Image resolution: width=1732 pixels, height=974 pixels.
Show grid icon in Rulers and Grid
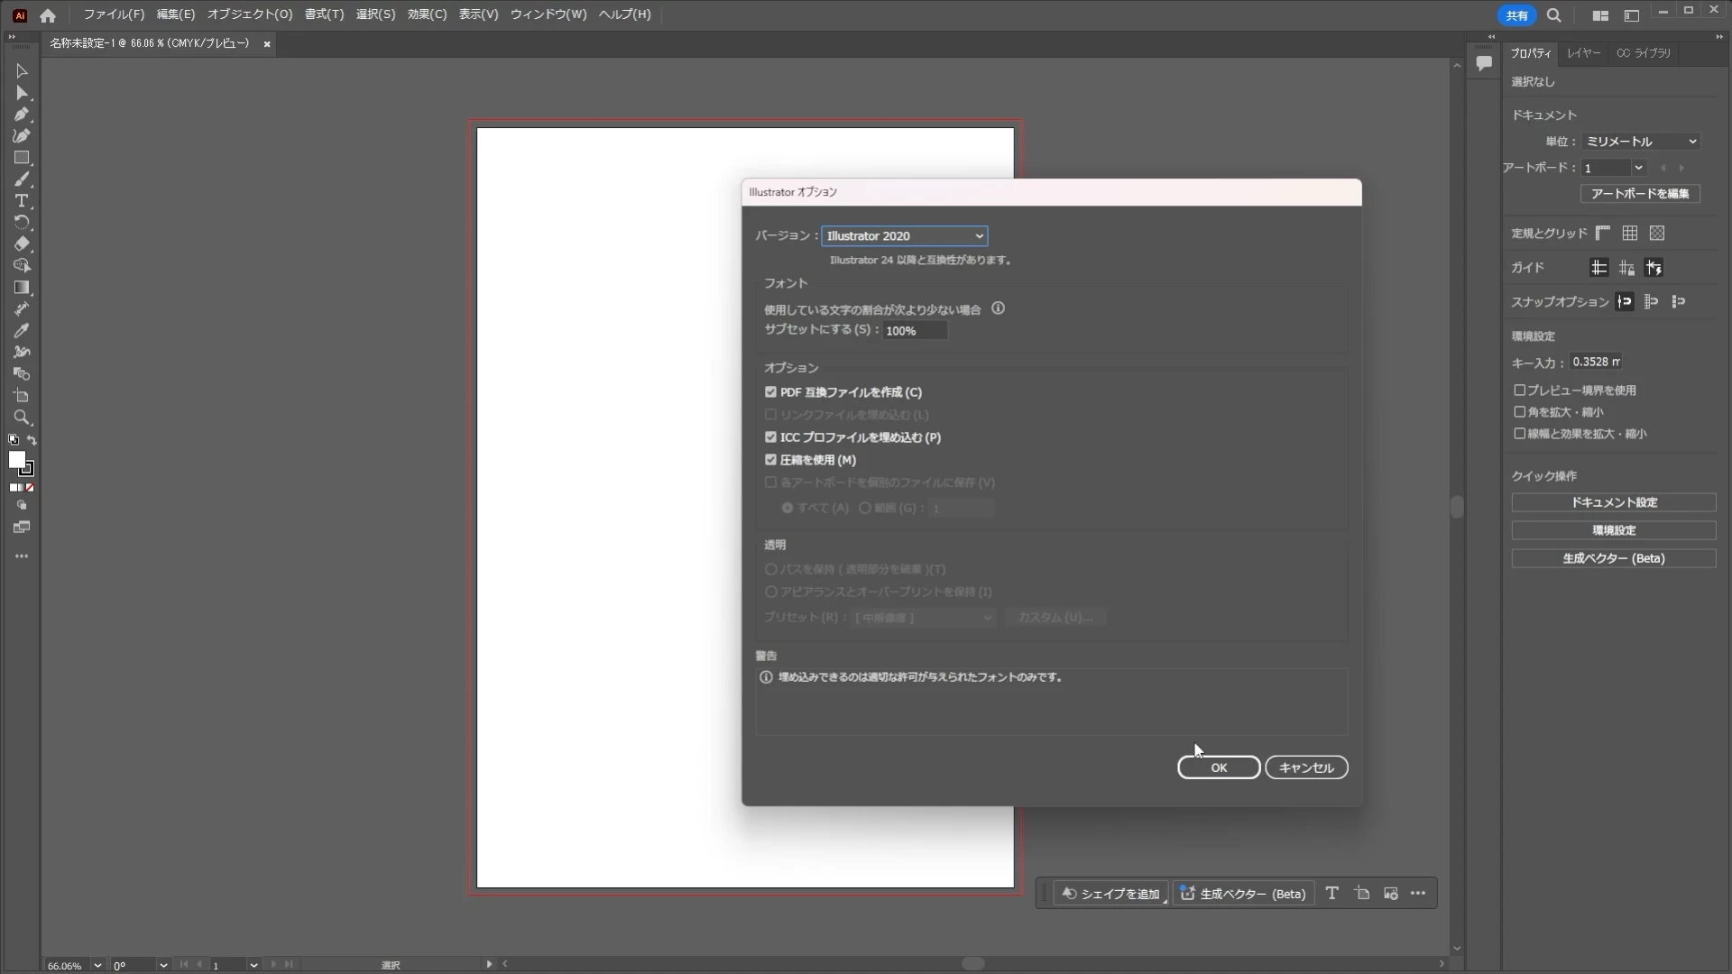1630,234
